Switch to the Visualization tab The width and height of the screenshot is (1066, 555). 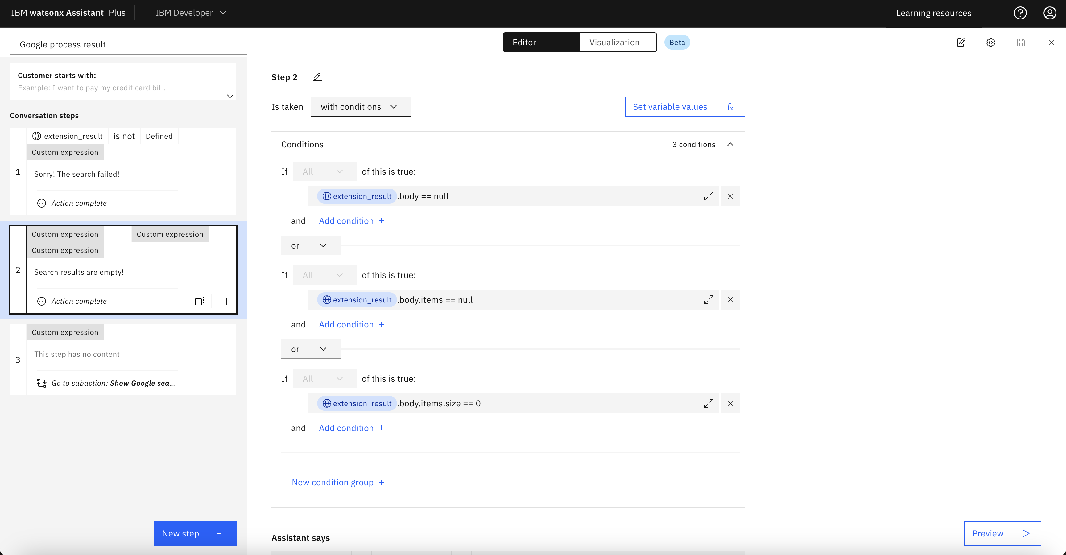tap(614, 42)
